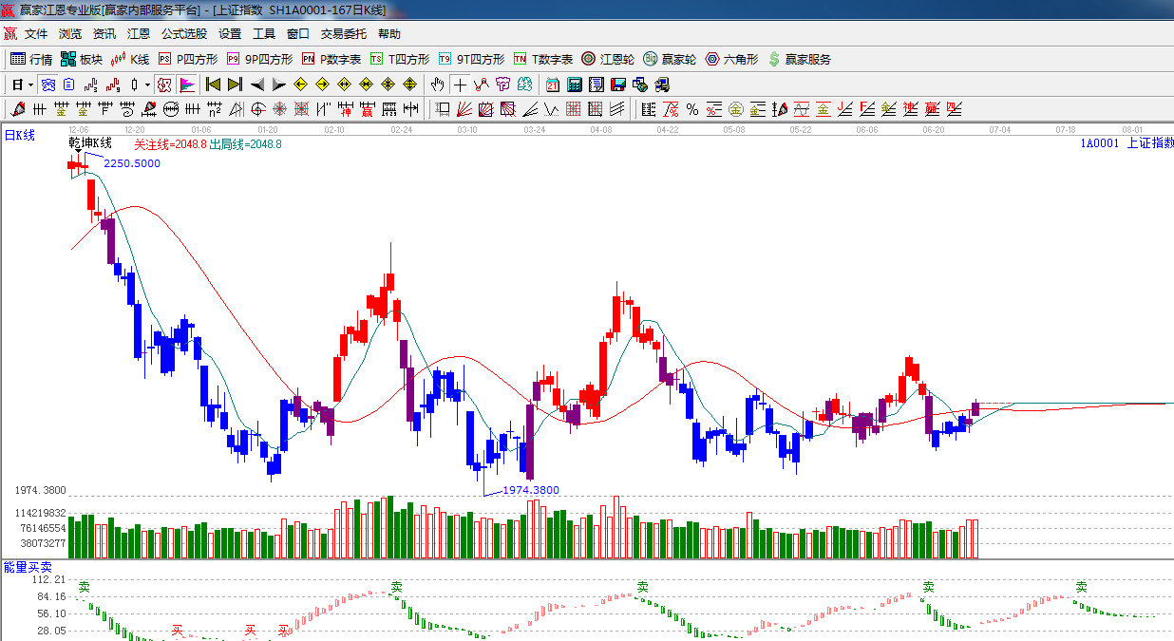Screen dimensions: 1174x641
Task: Click the red floppy disk save icon
Action: click(x=618, y=85)
